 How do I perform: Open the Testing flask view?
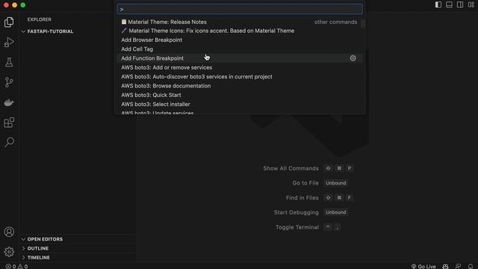click(9, 62)
